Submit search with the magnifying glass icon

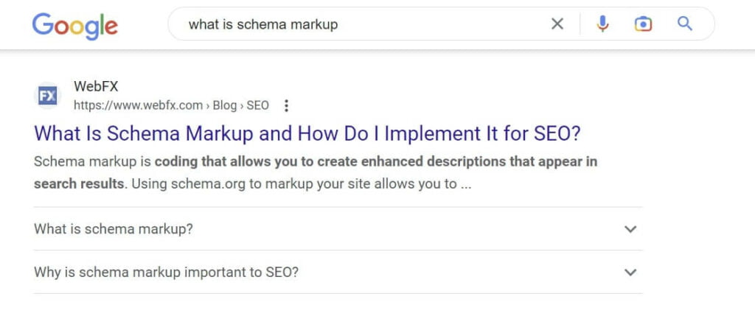click(x=685, y=23)
